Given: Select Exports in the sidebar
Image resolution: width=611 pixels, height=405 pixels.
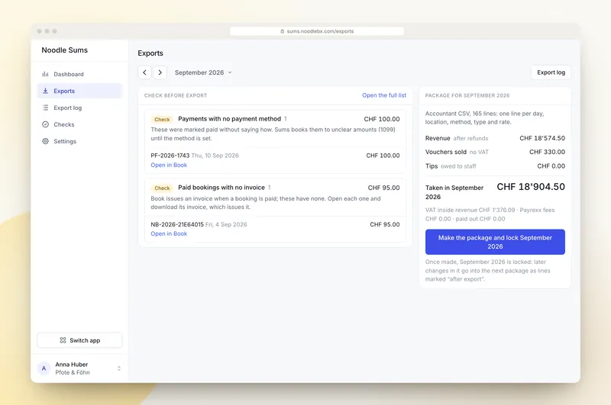Looking at the screenshot, I should click(x=79, y=91).
